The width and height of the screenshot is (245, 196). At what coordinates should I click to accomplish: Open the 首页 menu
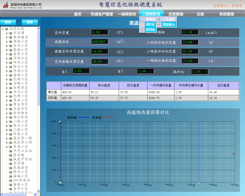(78, 14)
